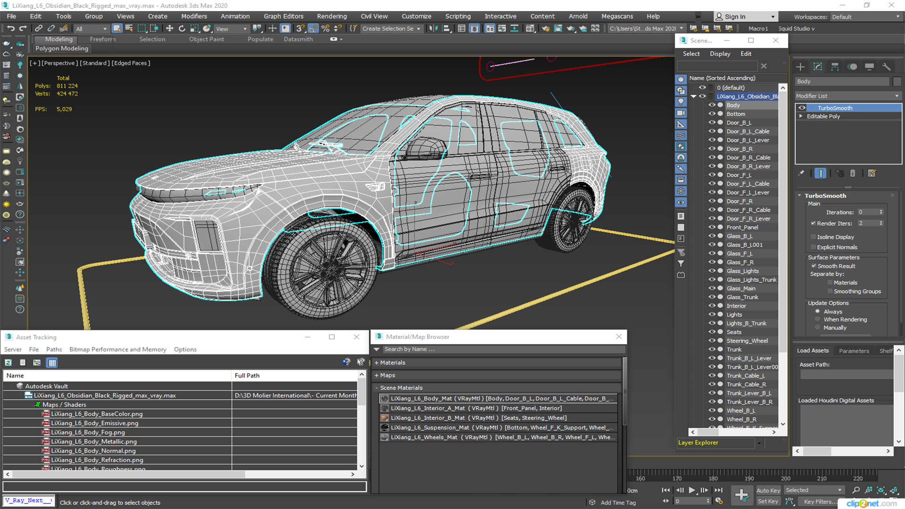The width and height of the screenshot is (905, 509).
Task: Click the Mirror tool icon
Action: tap(433, 29)
